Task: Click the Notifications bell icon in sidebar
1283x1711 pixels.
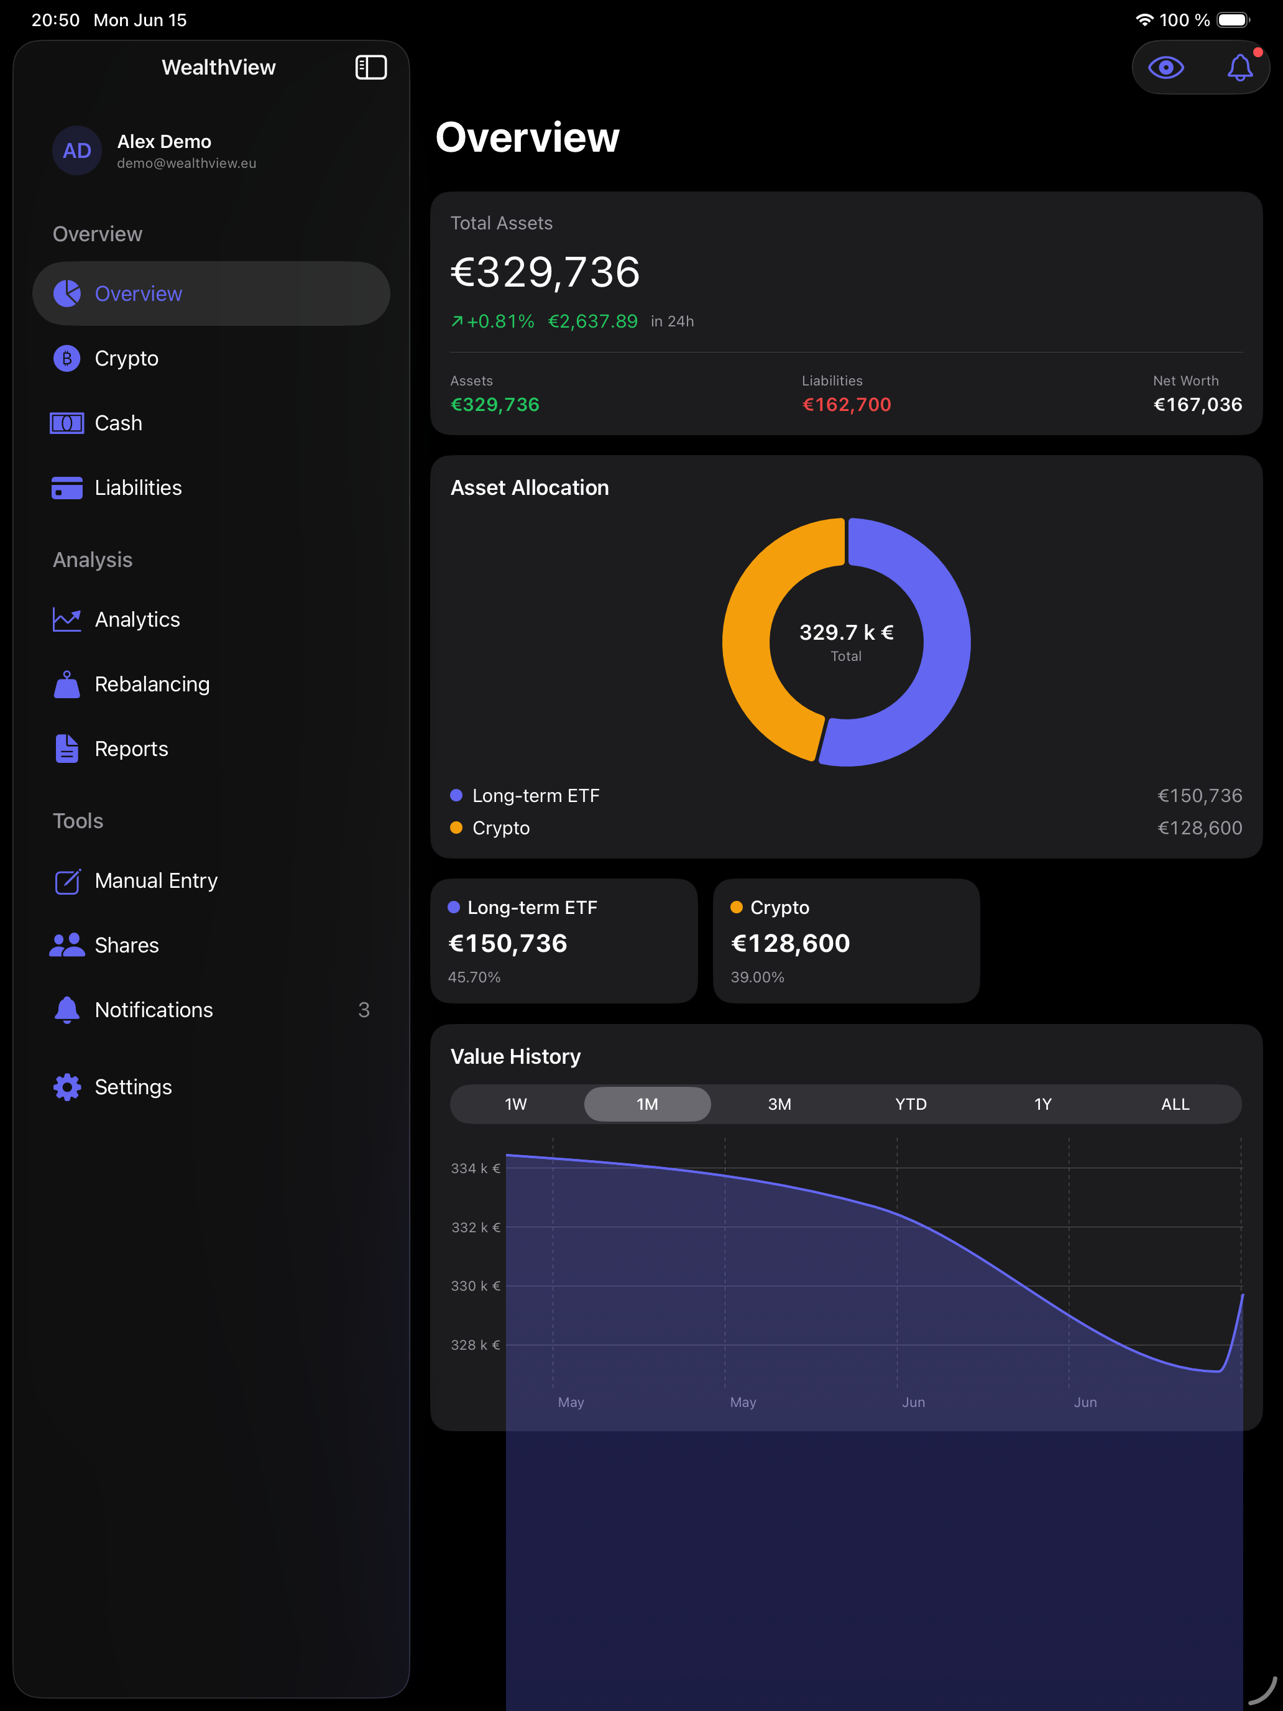Action: pyautogui.click(x=67, y=1010)
